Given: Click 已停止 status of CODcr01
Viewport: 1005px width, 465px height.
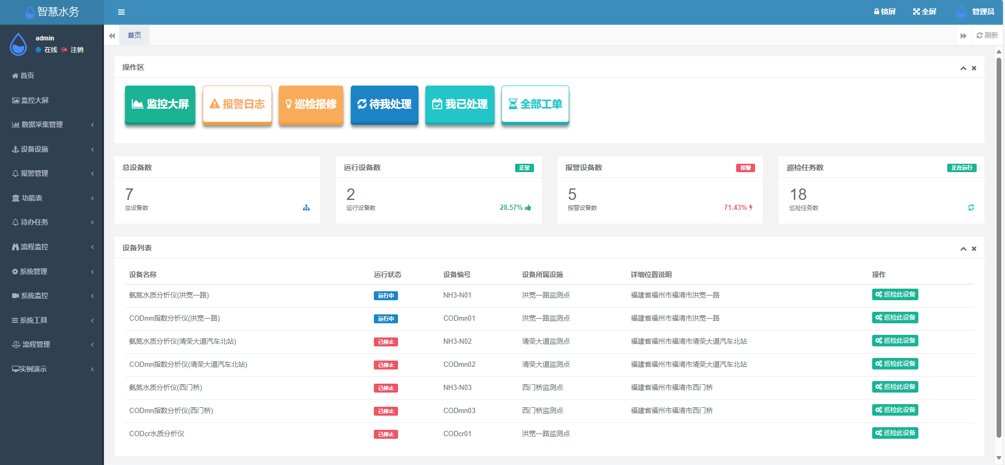Looking at the screenshot, I should pyautogui.click(x=386, y=434).
